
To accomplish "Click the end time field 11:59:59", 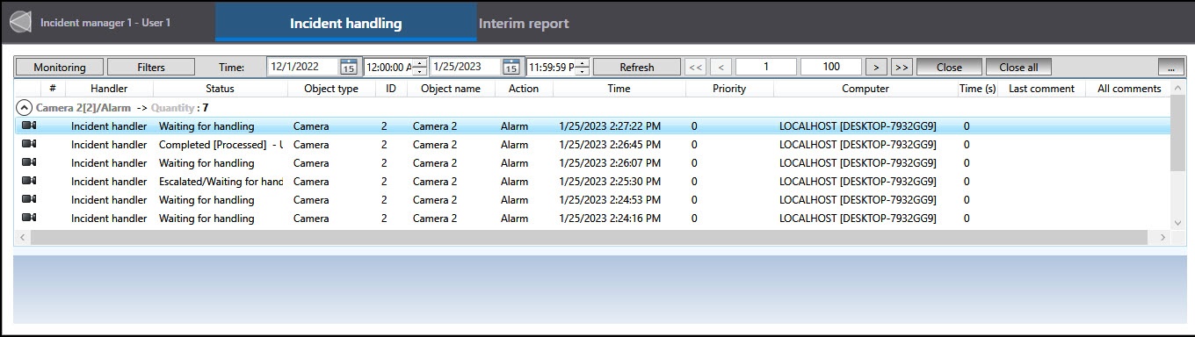I will point(550,67).
